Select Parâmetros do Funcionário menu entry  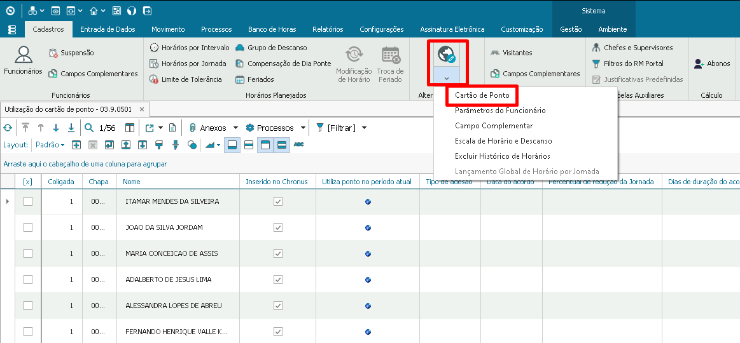499,111
